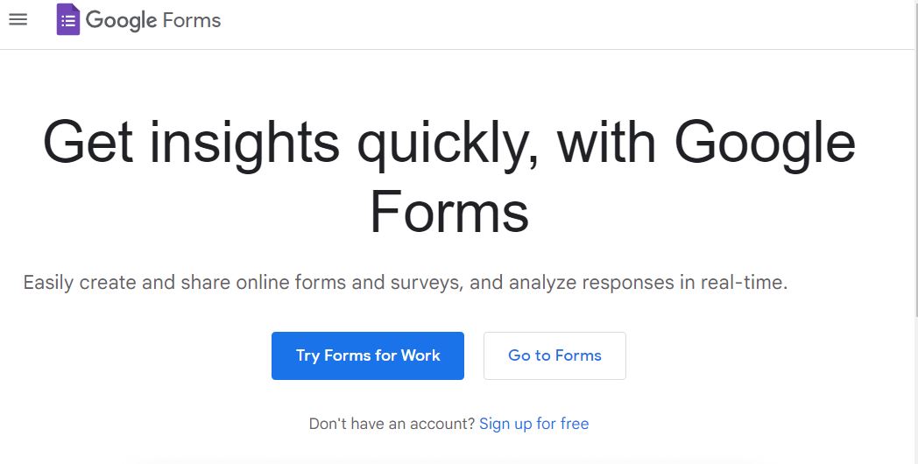Click the word "quickly," in the headline
The height and width of the screenshot is (464, 918).
448,144
